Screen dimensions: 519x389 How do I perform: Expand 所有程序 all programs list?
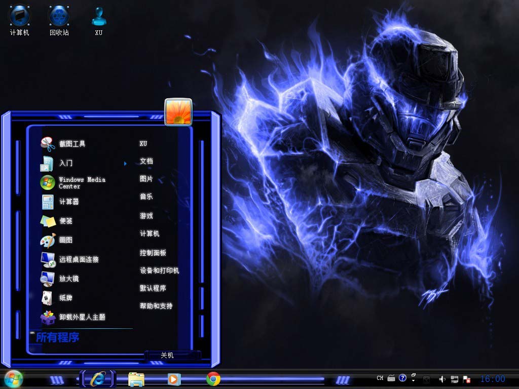click(57, 337)
